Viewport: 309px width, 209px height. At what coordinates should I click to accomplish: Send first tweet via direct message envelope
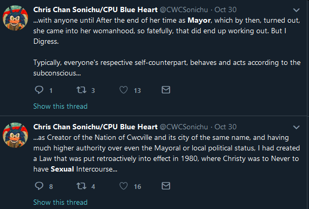[x=166, y=90]
